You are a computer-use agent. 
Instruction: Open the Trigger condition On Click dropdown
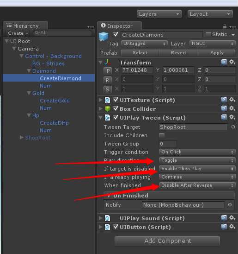[197, 152]
